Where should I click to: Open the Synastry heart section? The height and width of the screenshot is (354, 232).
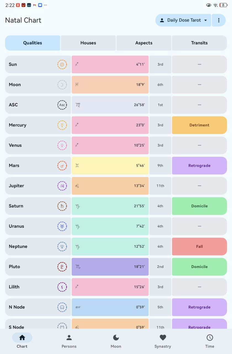(x=163, y=341)
